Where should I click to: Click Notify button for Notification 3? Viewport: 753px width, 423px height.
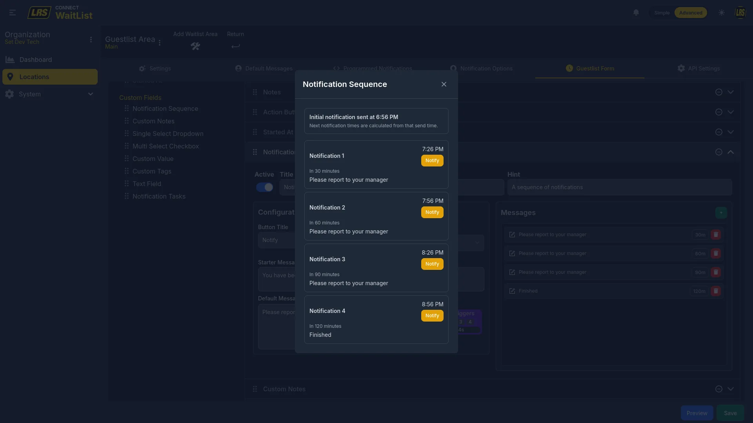(x=432, y=264)
